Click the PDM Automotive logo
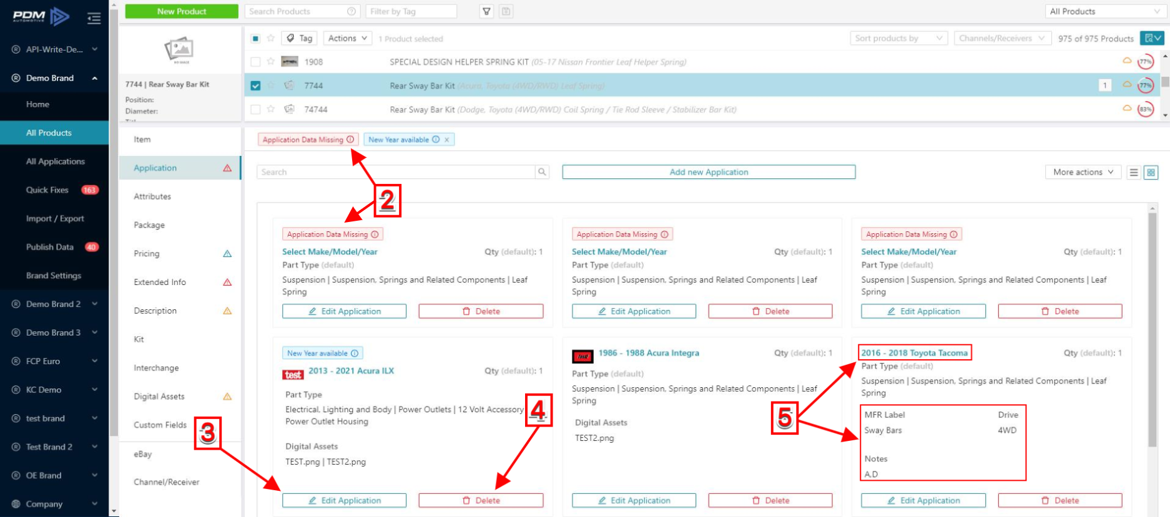This screenshot has height=517, width=1170. pyautogui.click(x=41, y=16)
